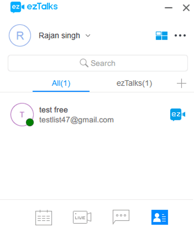Select the contacts card icon
The height and width of the screenshot is (243, 194).
pos(160,217)
